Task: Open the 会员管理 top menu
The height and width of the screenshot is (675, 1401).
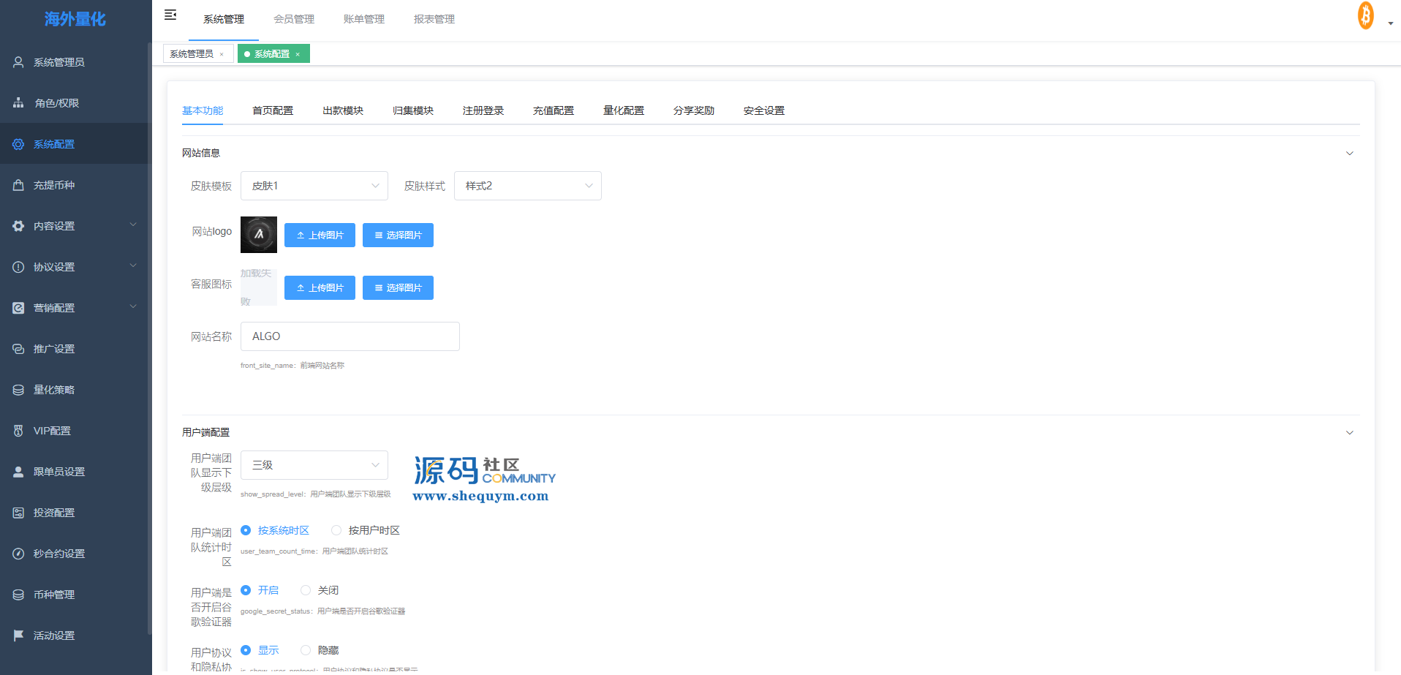Action: (x=294, y=19)
